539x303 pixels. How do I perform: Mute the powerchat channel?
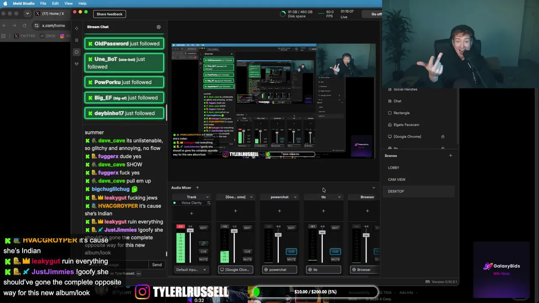click(291, 259)
